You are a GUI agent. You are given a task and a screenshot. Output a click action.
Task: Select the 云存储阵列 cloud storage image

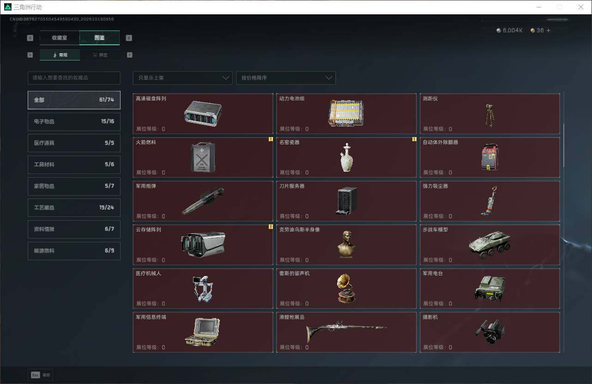[203, 244]
